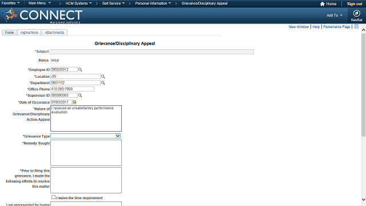366x206 pixels.
Task: Click the efforts to resolve text area
Action: pyautogui.click(x=86, y=180)
